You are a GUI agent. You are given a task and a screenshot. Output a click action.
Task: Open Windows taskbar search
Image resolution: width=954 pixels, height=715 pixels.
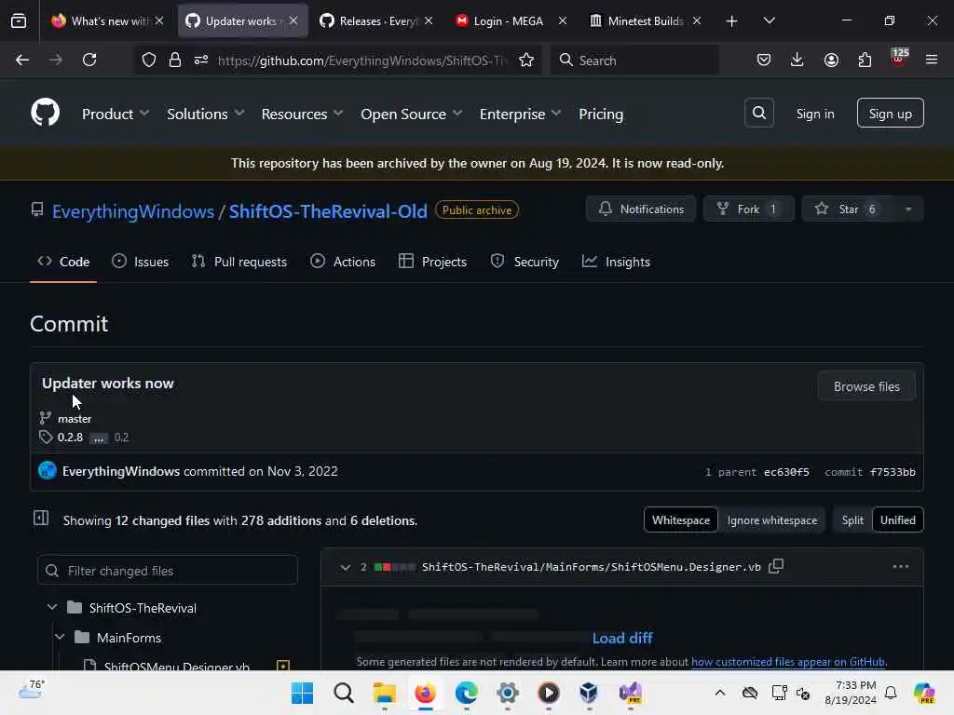coord(343,693)
